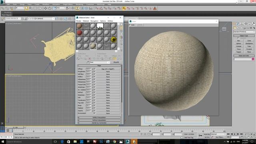Click the object color swatch
Viewport: 256px width, 144px height.
point(253,59)
